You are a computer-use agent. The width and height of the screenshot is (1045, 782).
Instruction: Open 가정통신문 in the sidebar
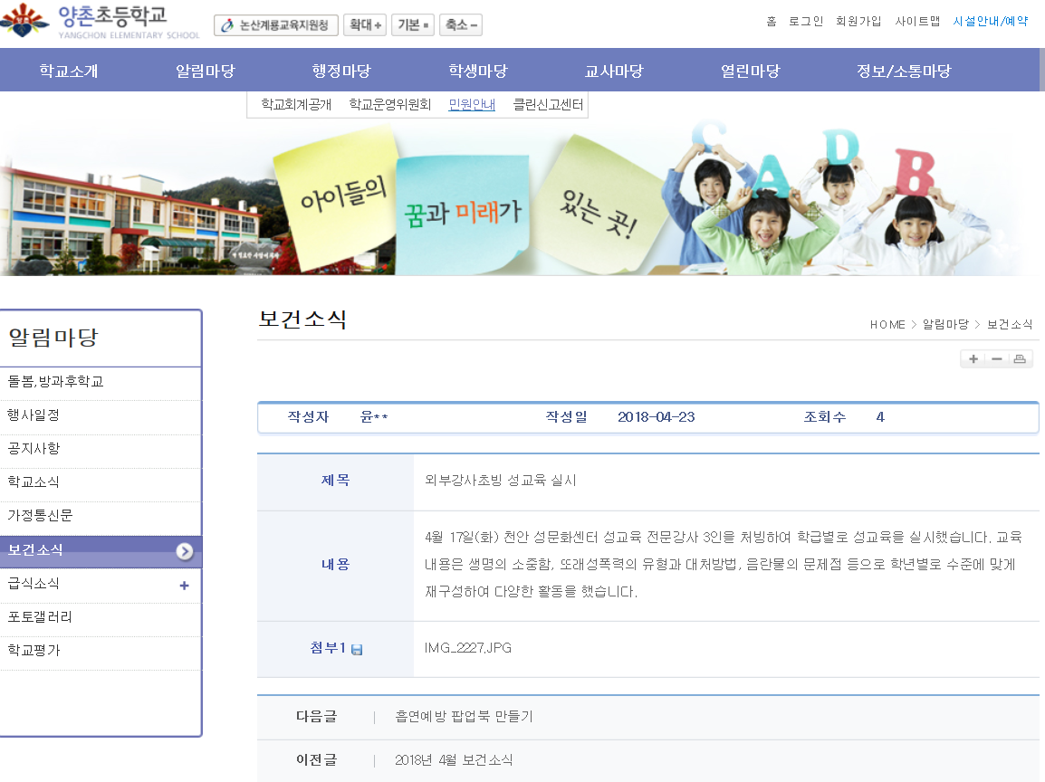tap(41, 516)
